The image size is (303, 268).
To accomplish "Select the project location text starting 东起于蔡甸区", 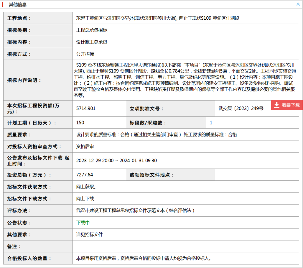I will [158, 18].
